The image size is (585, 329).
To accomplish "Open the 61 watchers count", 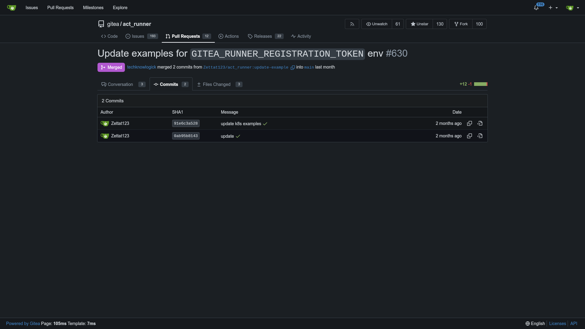I will tap(398, 24).
